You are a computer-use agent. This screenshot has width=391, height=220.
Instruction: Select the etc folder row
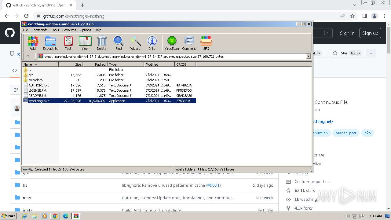(109, 75)
